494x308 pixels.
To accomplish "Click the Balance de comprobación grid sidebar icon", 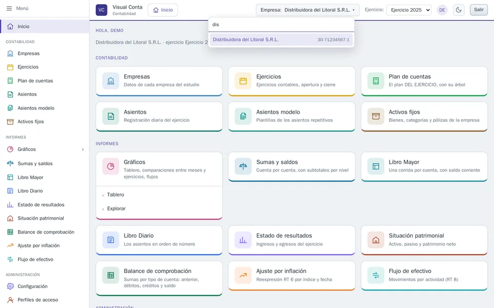I will pos(10,232).
